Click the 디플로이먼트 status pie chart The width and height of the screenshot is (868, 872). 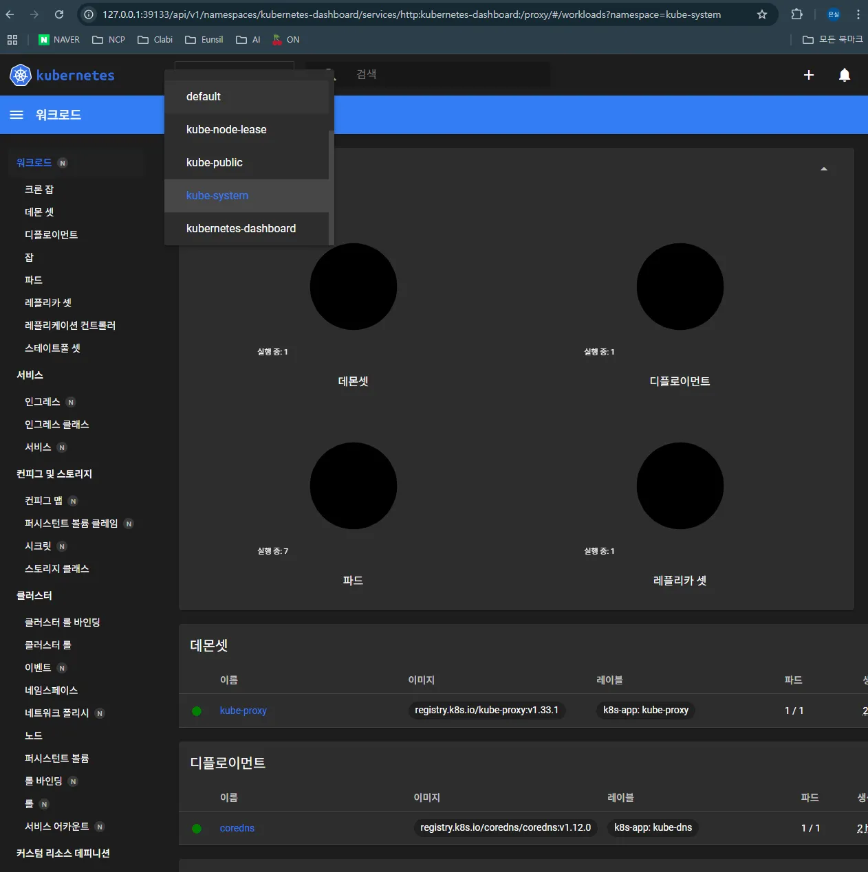680,287
